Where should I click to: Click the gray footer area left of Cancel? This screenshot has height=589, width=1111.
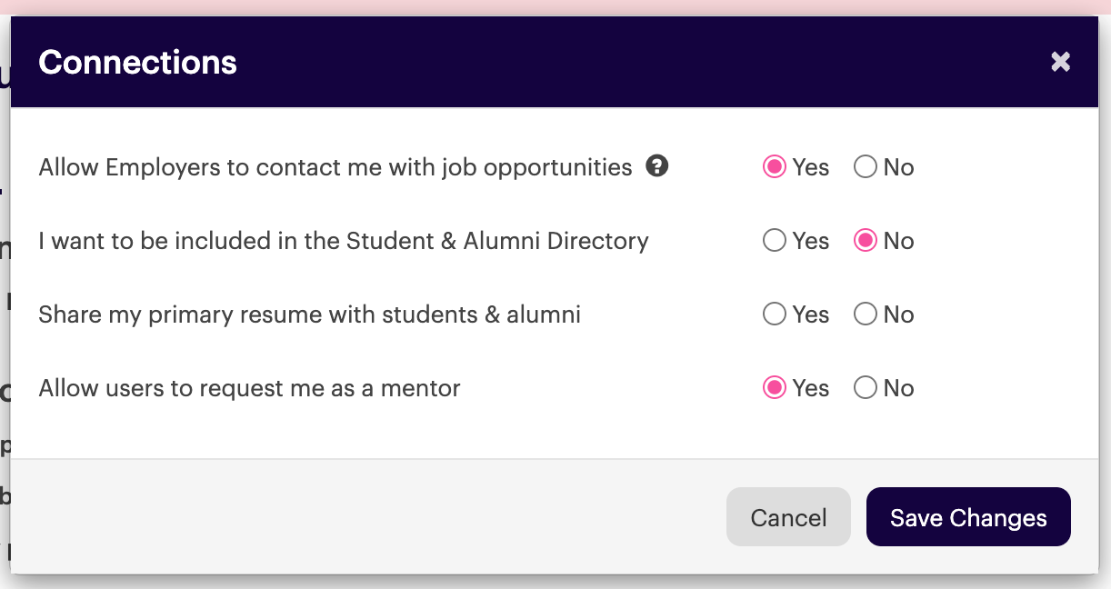pyautogui.click(x=368, y=517)
